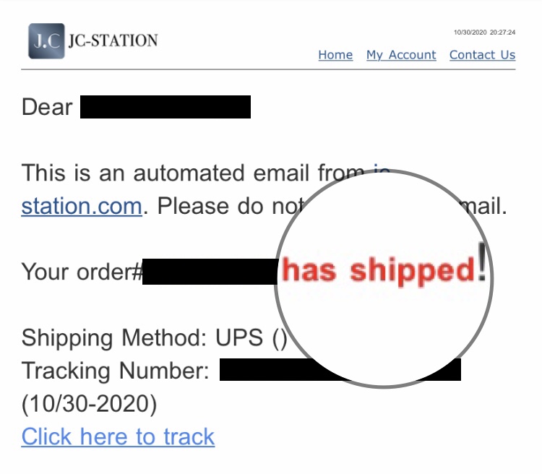The width and height of the screenshot is (542, 474).
Task: Click the 'Your order#' text
Action: click(x=82, y=272)
